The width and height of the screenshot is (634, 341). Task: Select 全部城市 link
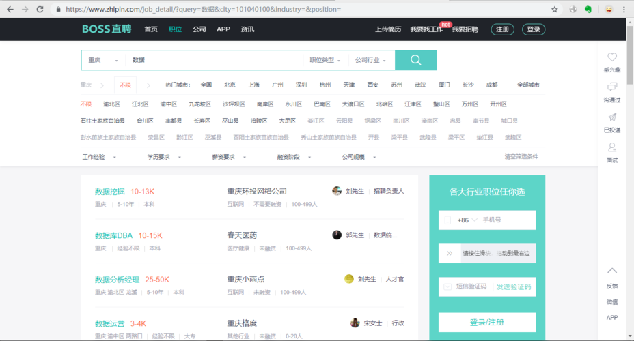528,85
